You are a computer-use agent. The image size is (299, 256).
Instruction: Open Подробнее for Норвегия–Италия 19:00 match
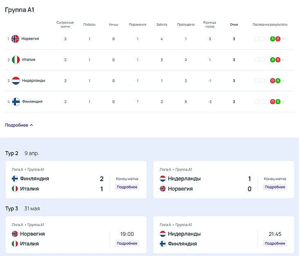(127, 243)
